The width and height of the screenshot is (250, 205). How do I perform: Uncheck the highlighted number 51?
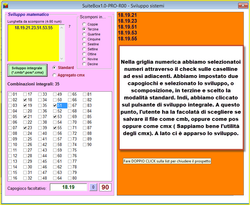55,105
